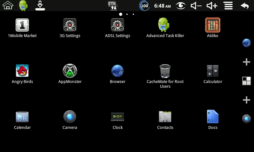Toggle the eye visibility icon in status bar

tap(181, 6)
